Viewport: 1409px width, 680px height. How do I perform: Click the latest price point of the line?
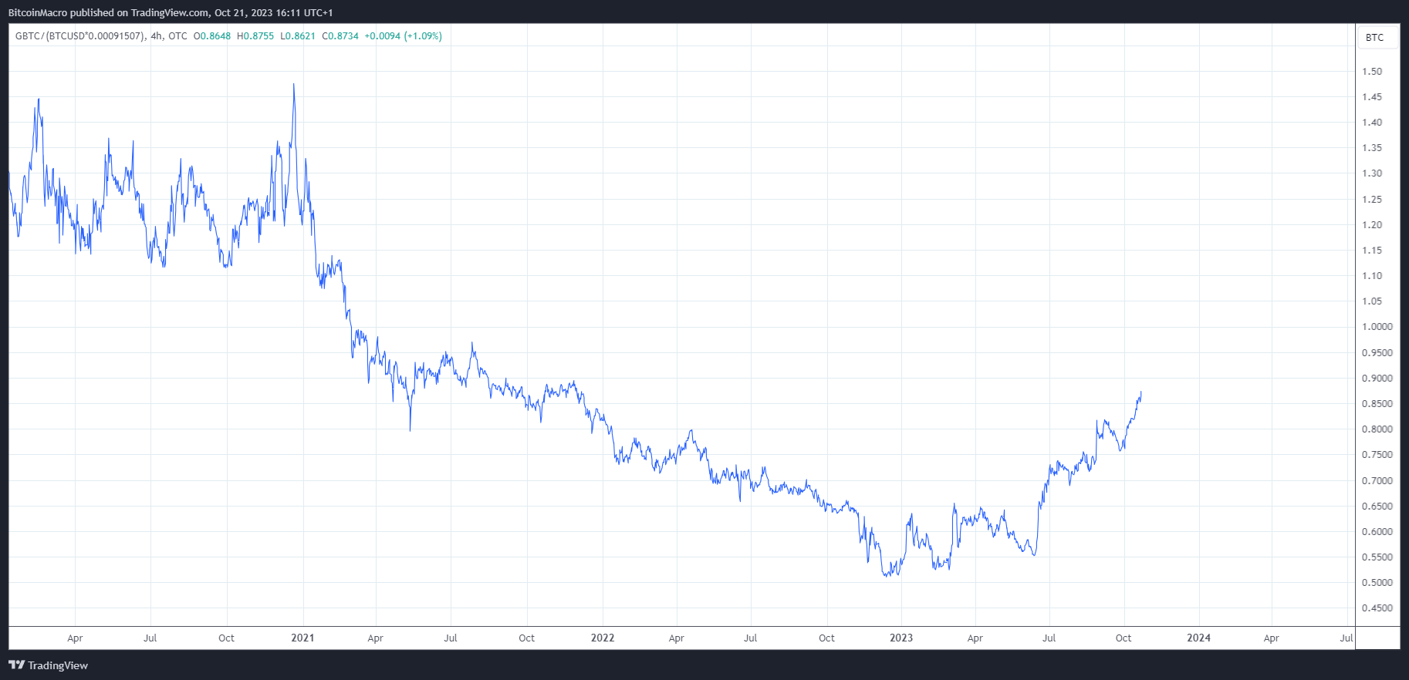(x=1140, y=392)
